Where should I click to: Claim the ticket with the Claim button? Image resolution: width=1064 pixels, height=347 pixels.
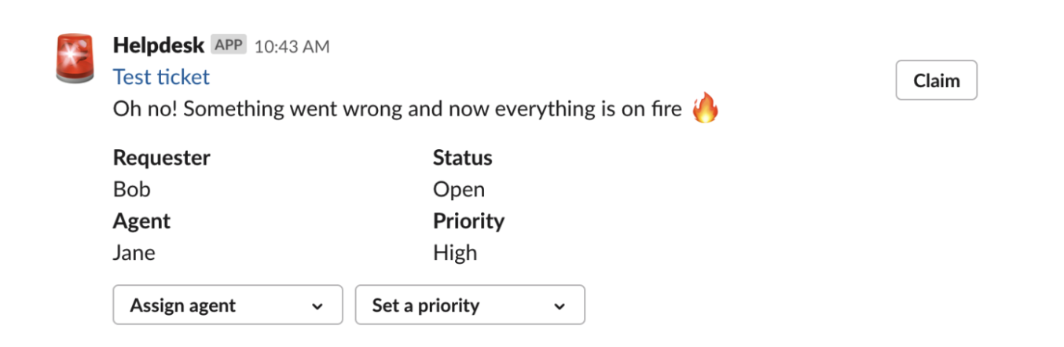[x=936, y=80]
